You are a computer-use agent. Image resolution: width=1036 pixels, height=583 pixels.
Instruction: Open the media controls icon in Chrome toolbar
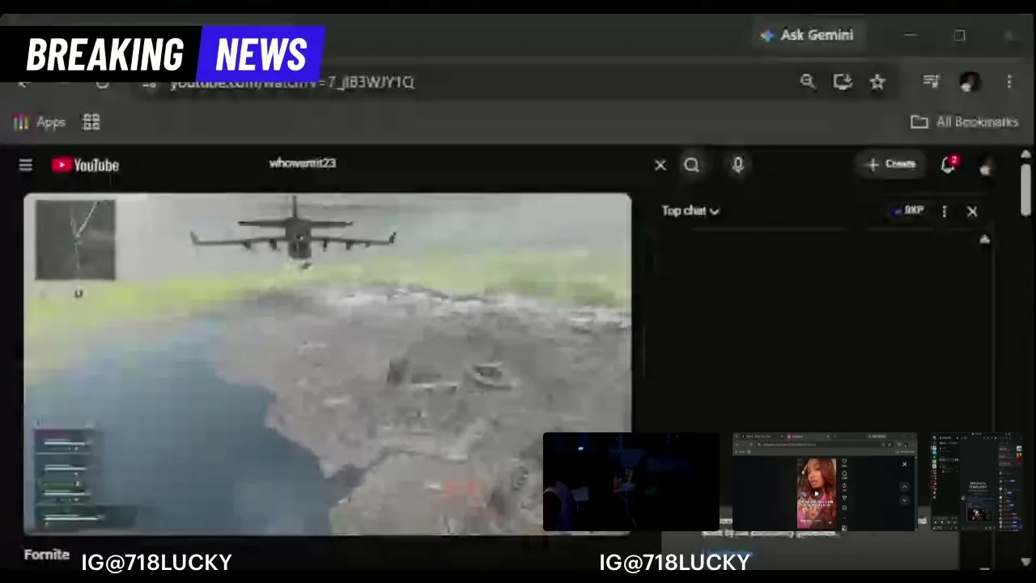click(931, 81)
